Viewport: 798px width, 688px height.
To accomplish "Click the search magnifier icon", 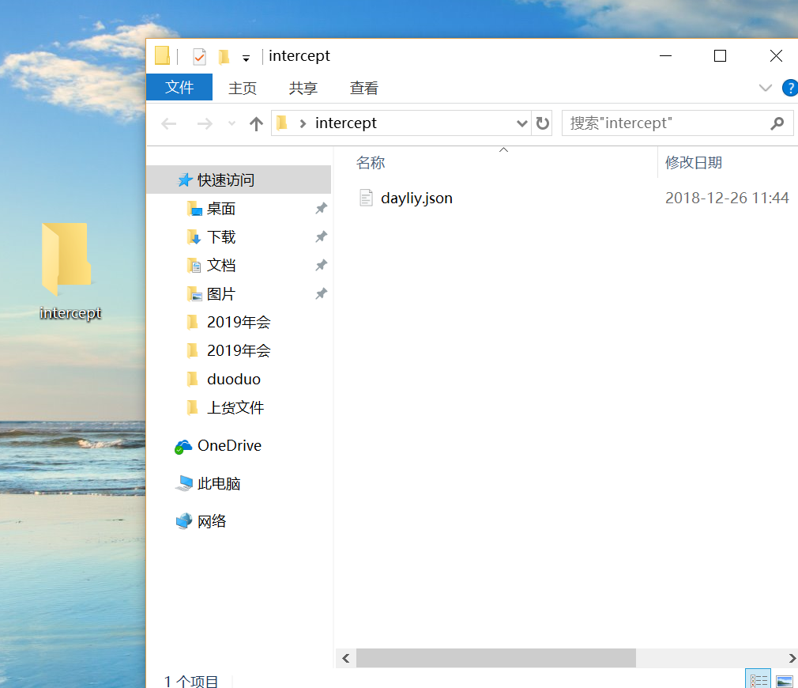I will click(x=777, y=123).
